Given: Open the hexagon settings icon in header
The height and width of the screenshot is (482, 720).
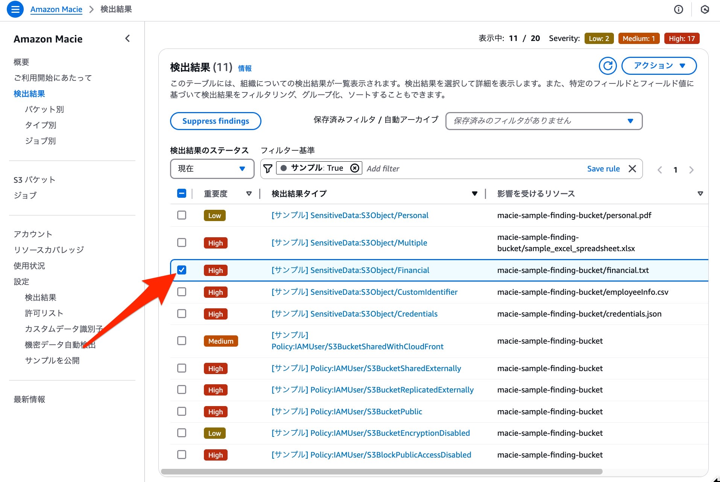Looking at the screenshot, I should pyautogui.click(x=705, y=9).
